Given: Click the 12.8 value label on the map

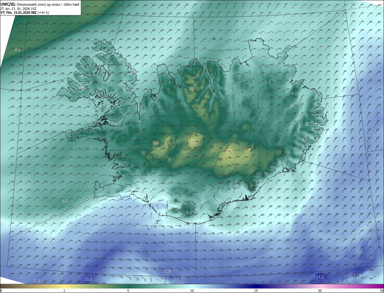Looking at the screenshot, I should click(x=167, y=271).
